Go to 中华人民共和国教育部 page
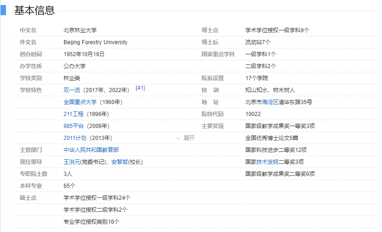The width and height of the screenshot is (382, 232). point(91,150)
